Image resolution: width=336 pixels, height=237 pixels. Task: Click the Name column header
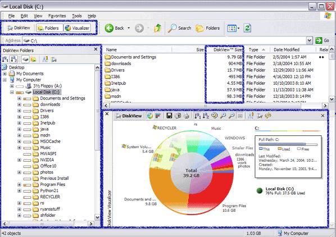[137, 49]
